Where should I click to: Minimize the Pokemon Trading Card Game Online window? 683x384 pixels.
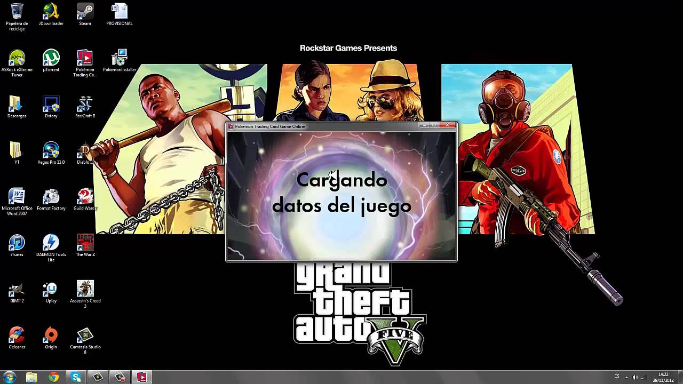[424, 126]
